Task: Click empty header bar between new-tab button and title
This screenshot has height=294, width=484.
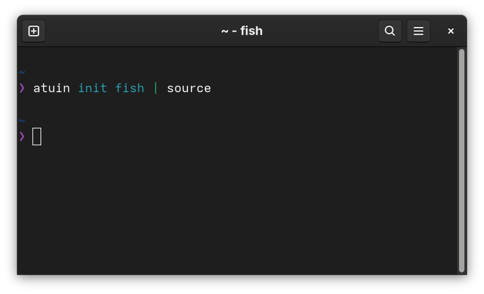Action: pyautogui.click(x=133, y=31)
